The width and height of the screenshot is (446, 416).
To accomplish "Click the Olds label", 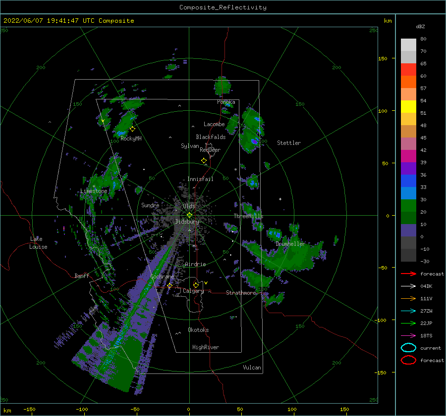I will click(x=189, y=206).
